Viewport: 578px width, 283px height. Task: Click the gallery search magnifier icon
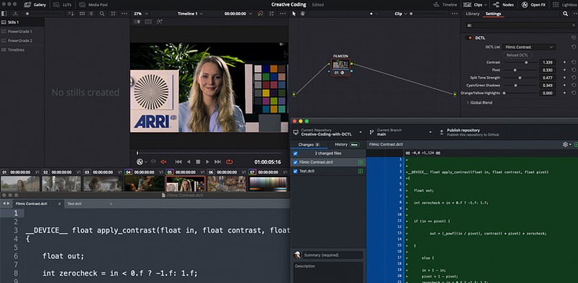102,14
